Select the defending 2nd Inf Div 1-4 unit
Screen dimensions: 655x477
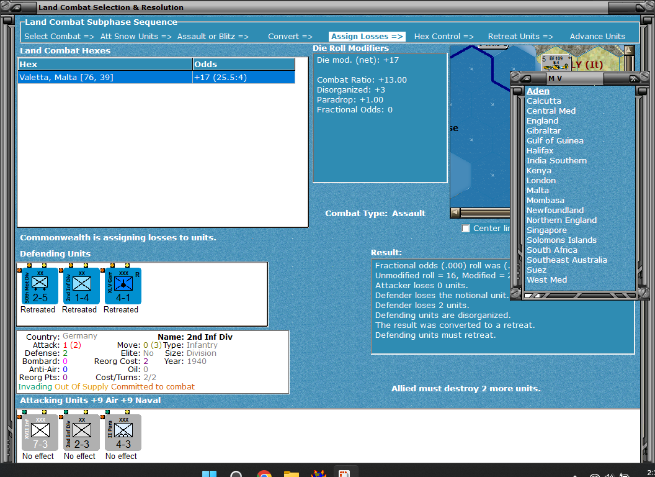(x=81, y=286)
